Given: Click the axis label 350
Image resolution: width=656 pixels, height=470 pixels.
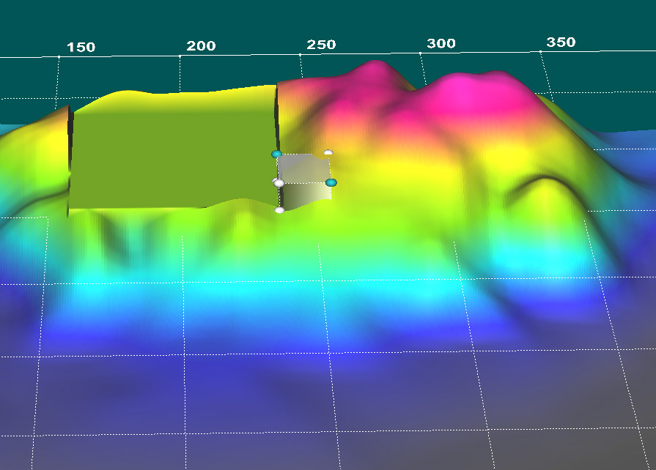Looking at the screenshot, I should tap(561, 42).
